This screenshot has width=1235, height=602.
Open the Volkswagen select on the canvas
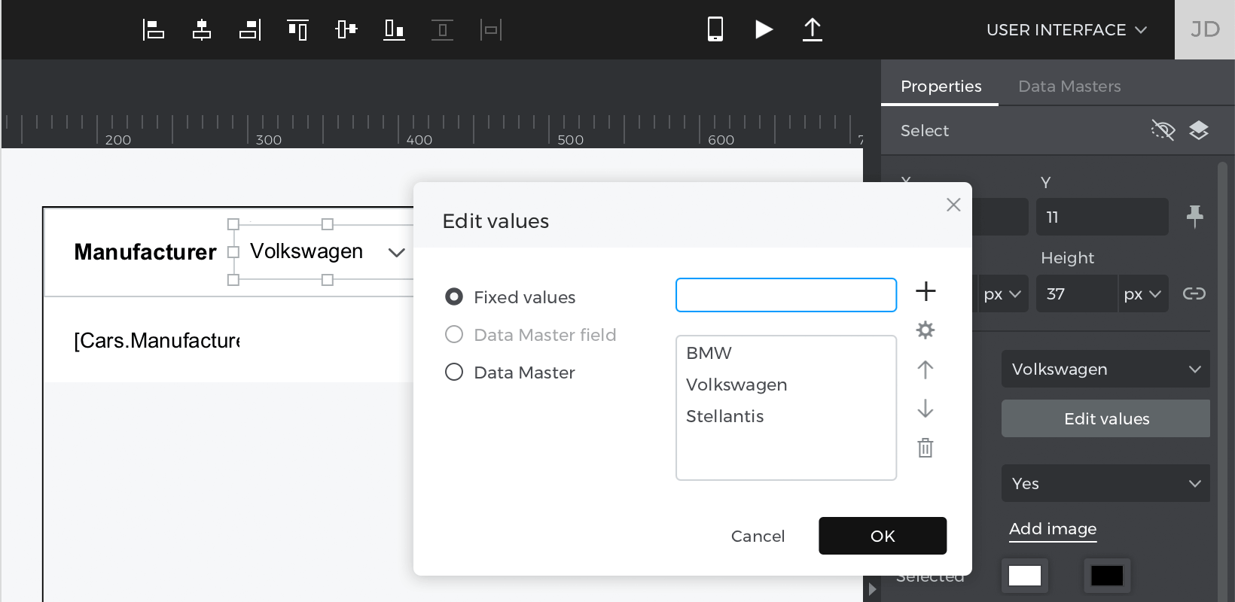click(324, 252)
